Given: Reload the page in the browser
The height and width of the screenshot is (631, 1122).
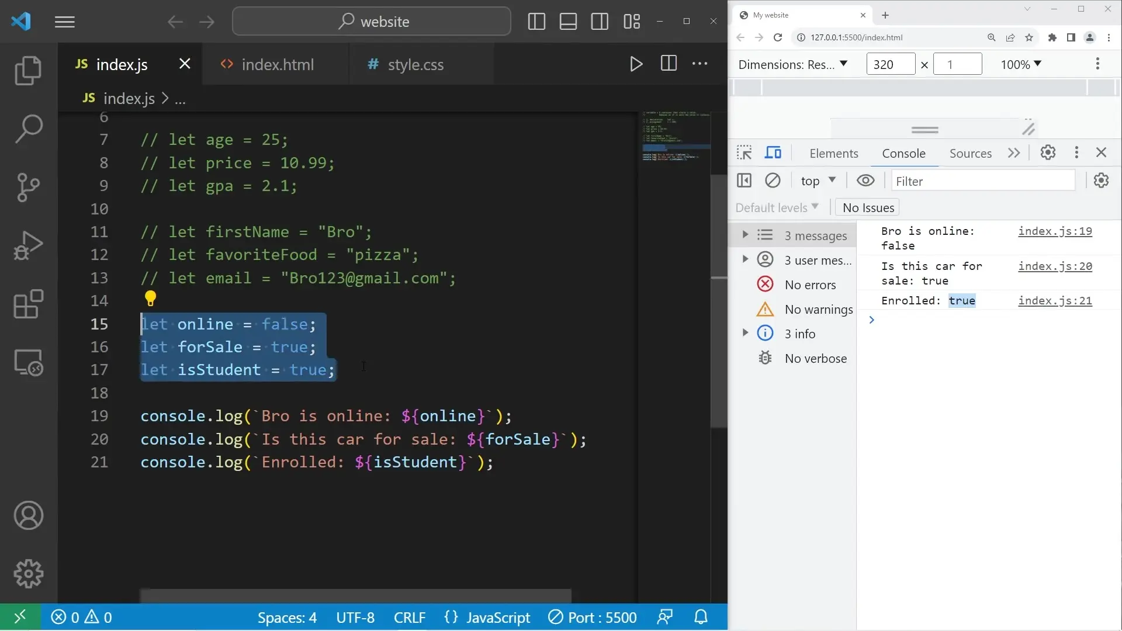Looking at the screenshot, I should (778, 37).
